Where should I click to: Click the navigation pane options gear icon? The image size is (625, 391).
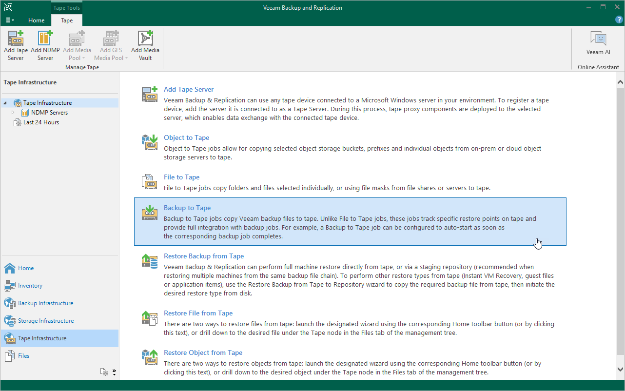pos(104,372)
